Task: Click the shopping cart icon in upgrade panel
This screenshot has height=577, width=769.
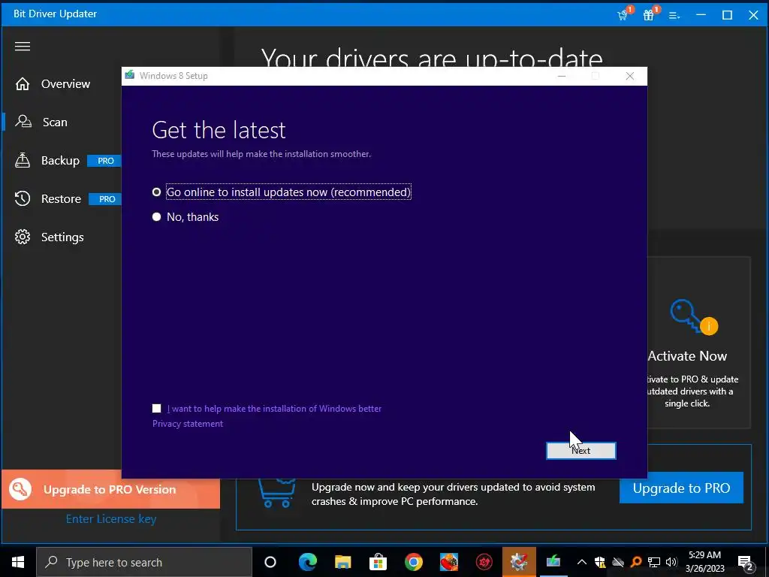Action: 277,494
